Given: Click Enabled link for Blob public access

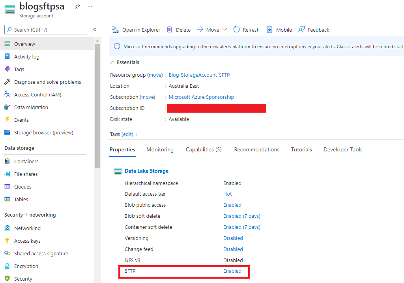Looking at the screenshot, I should tap(232, 205).
